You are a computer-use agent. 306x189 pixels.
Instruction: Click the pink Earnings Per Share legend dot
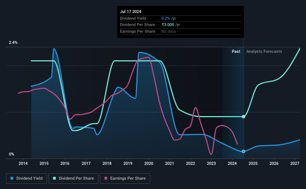[x=106, y=178]
